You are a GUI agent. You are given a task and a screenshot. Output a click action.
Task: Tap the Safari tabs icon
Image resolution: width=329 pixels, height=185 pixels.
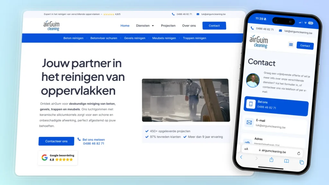pyautogui.click(x=301, y=162)
